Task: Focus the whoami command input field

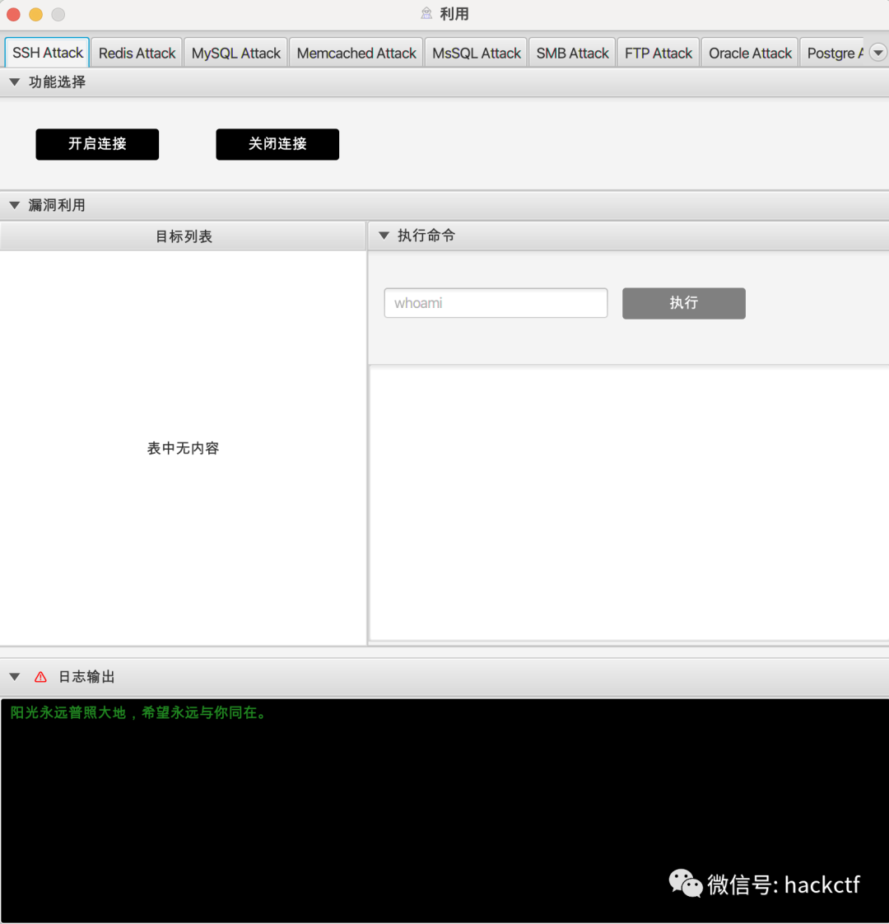Action: click(x=496, y=303)
